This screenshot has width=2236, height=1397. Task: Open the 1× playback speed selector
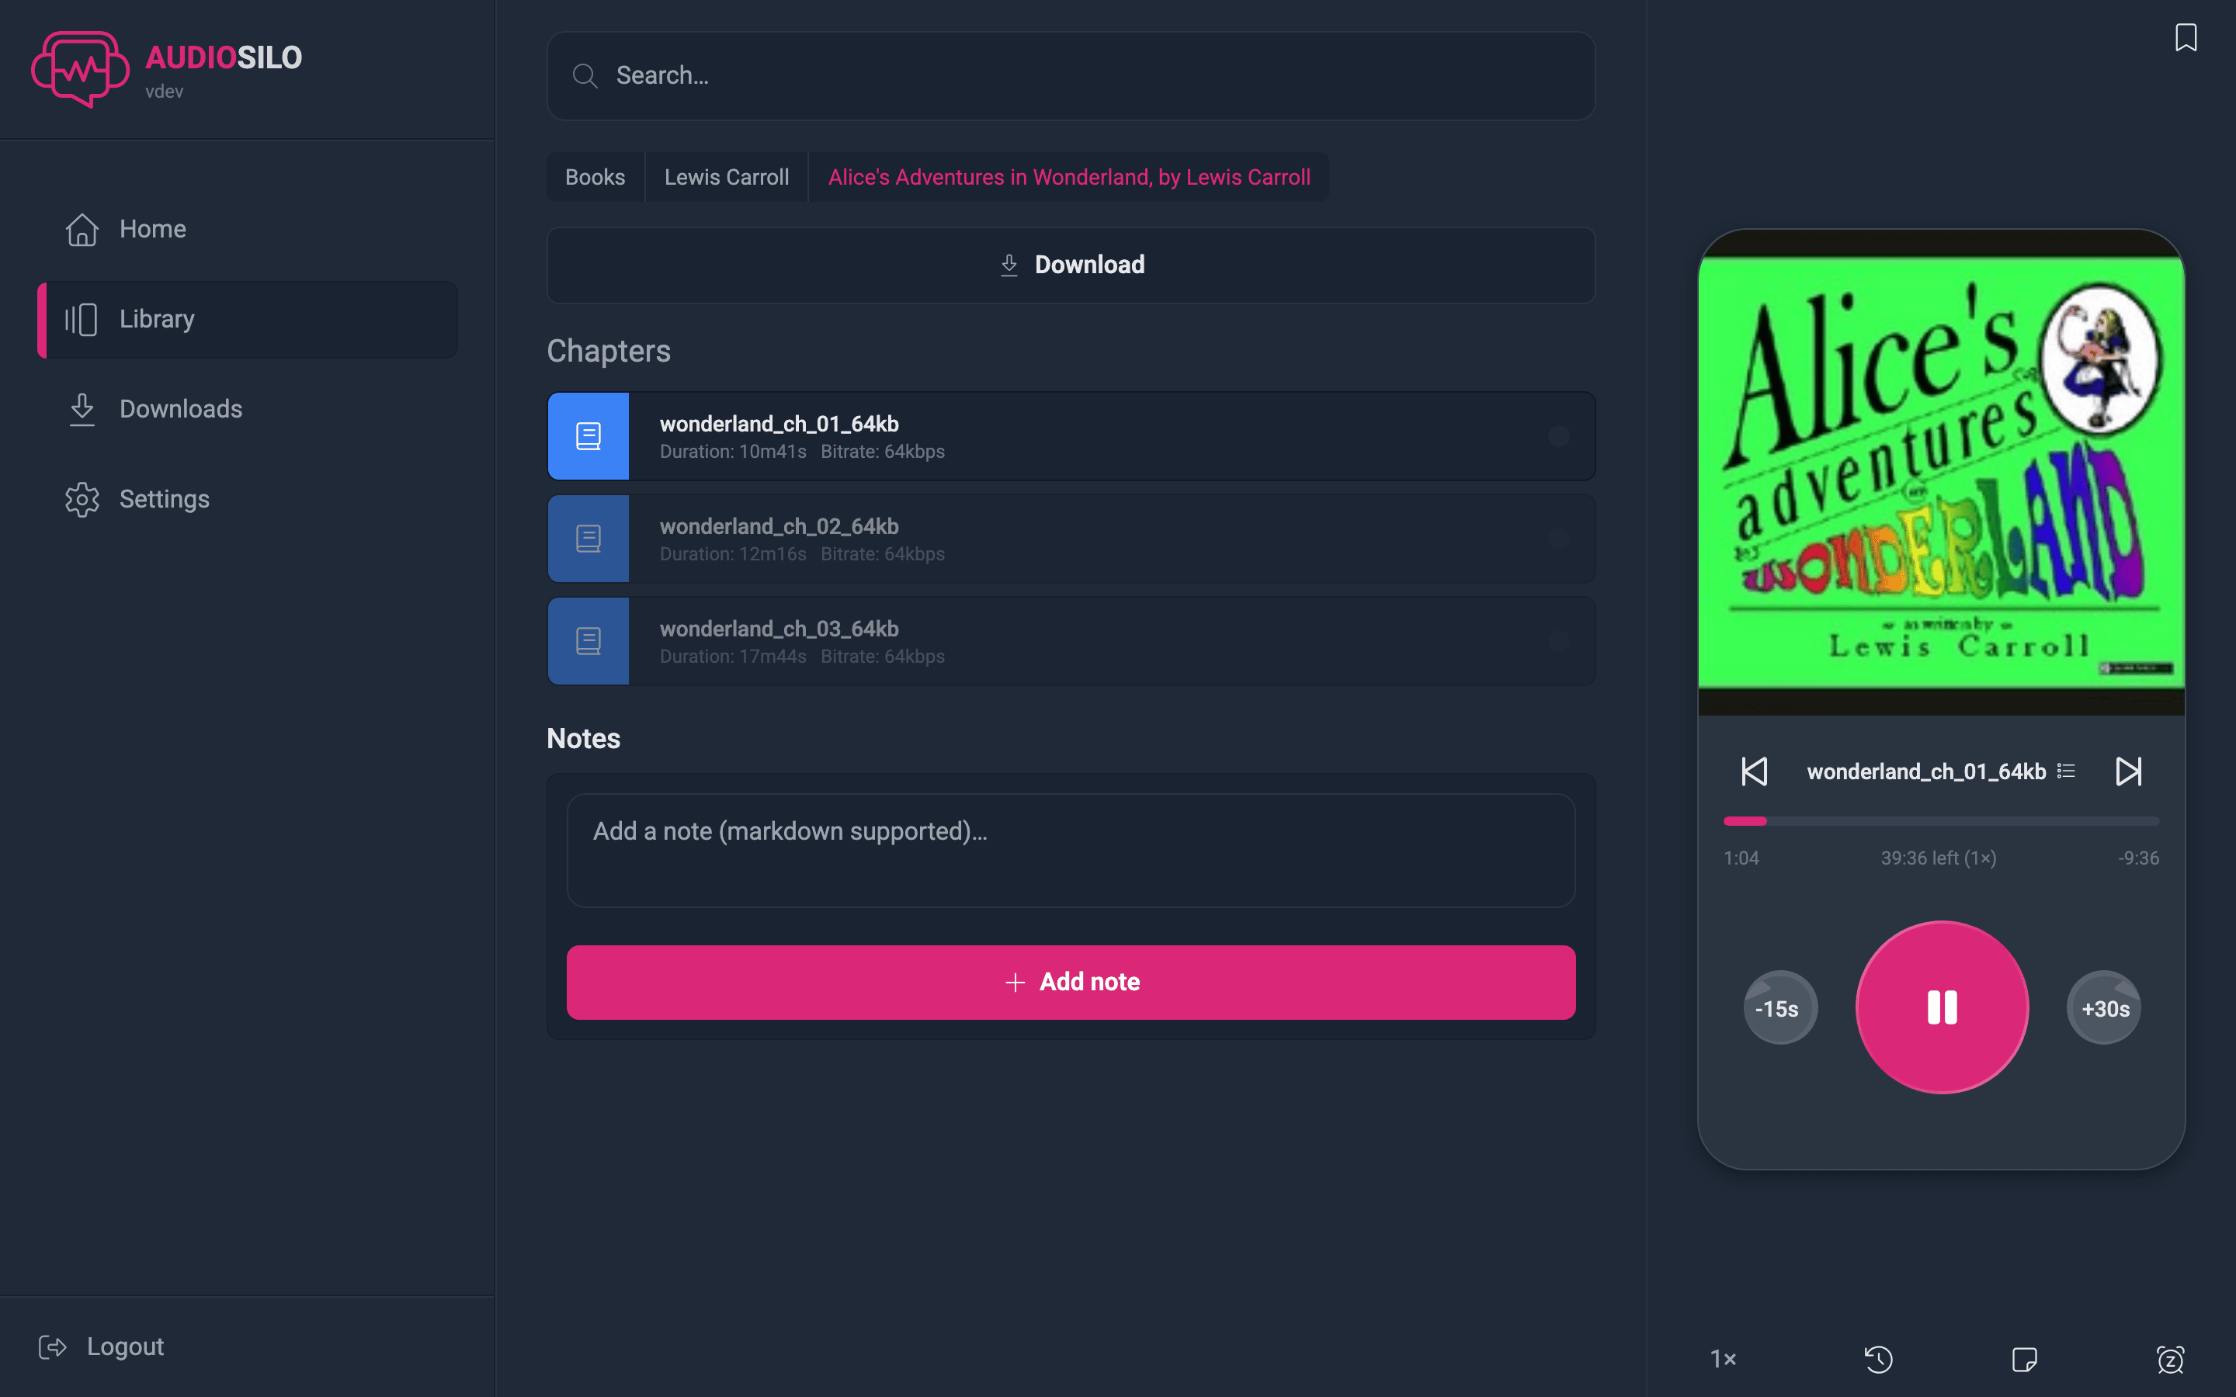pos(1724,1359)
